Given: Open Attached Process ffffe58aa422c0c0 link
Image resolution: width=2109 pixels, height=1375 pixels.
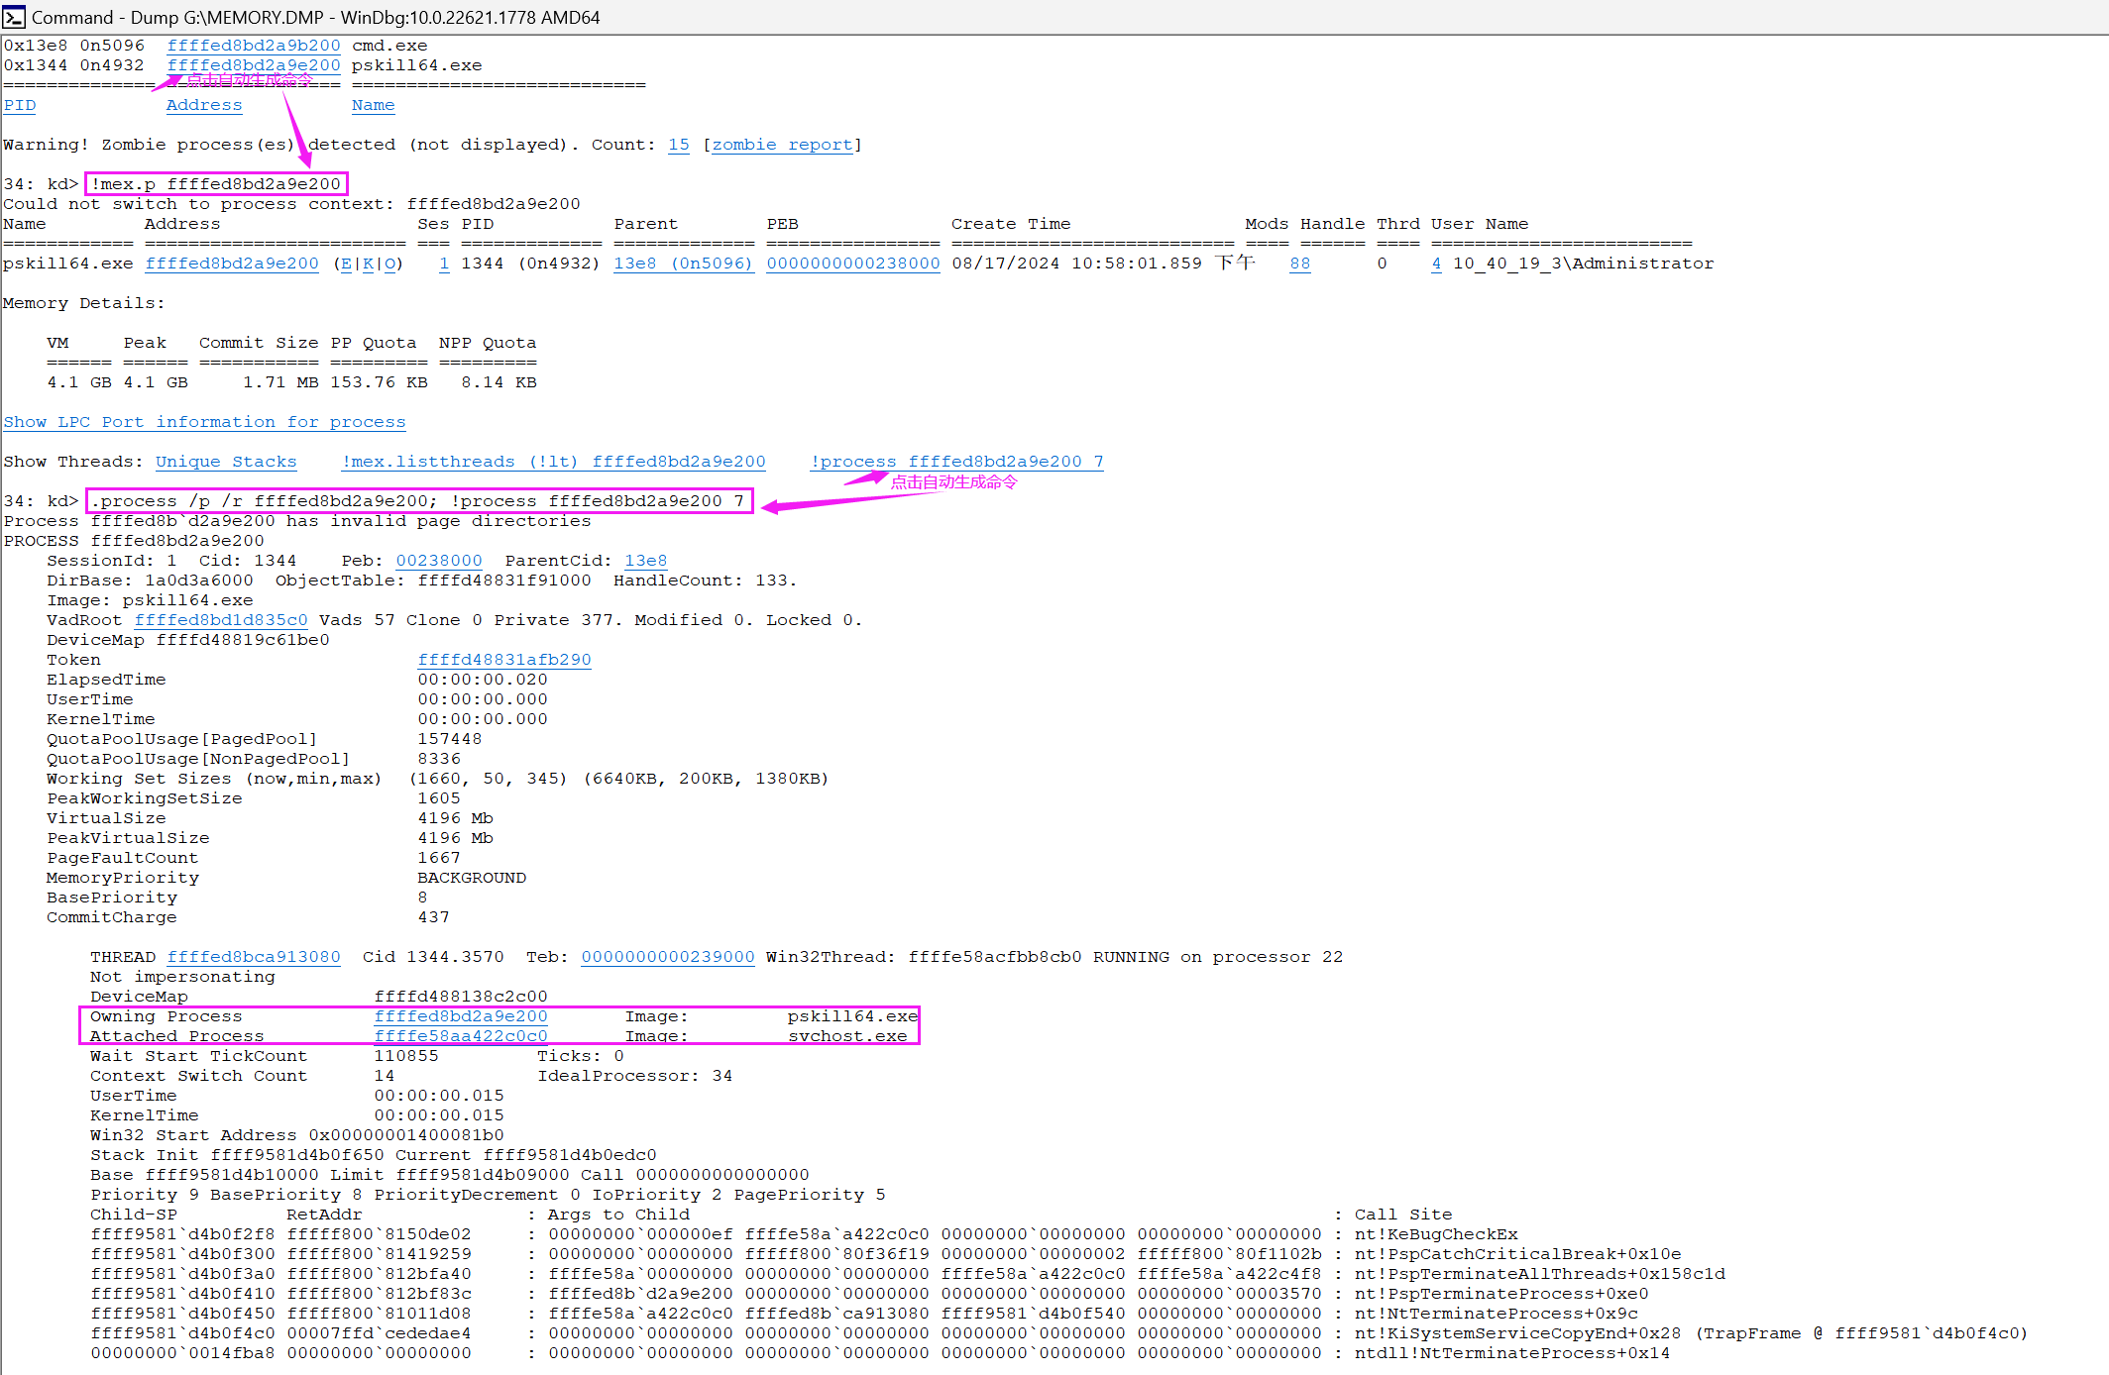Looking at the screenshot, I should [461, 1036].
